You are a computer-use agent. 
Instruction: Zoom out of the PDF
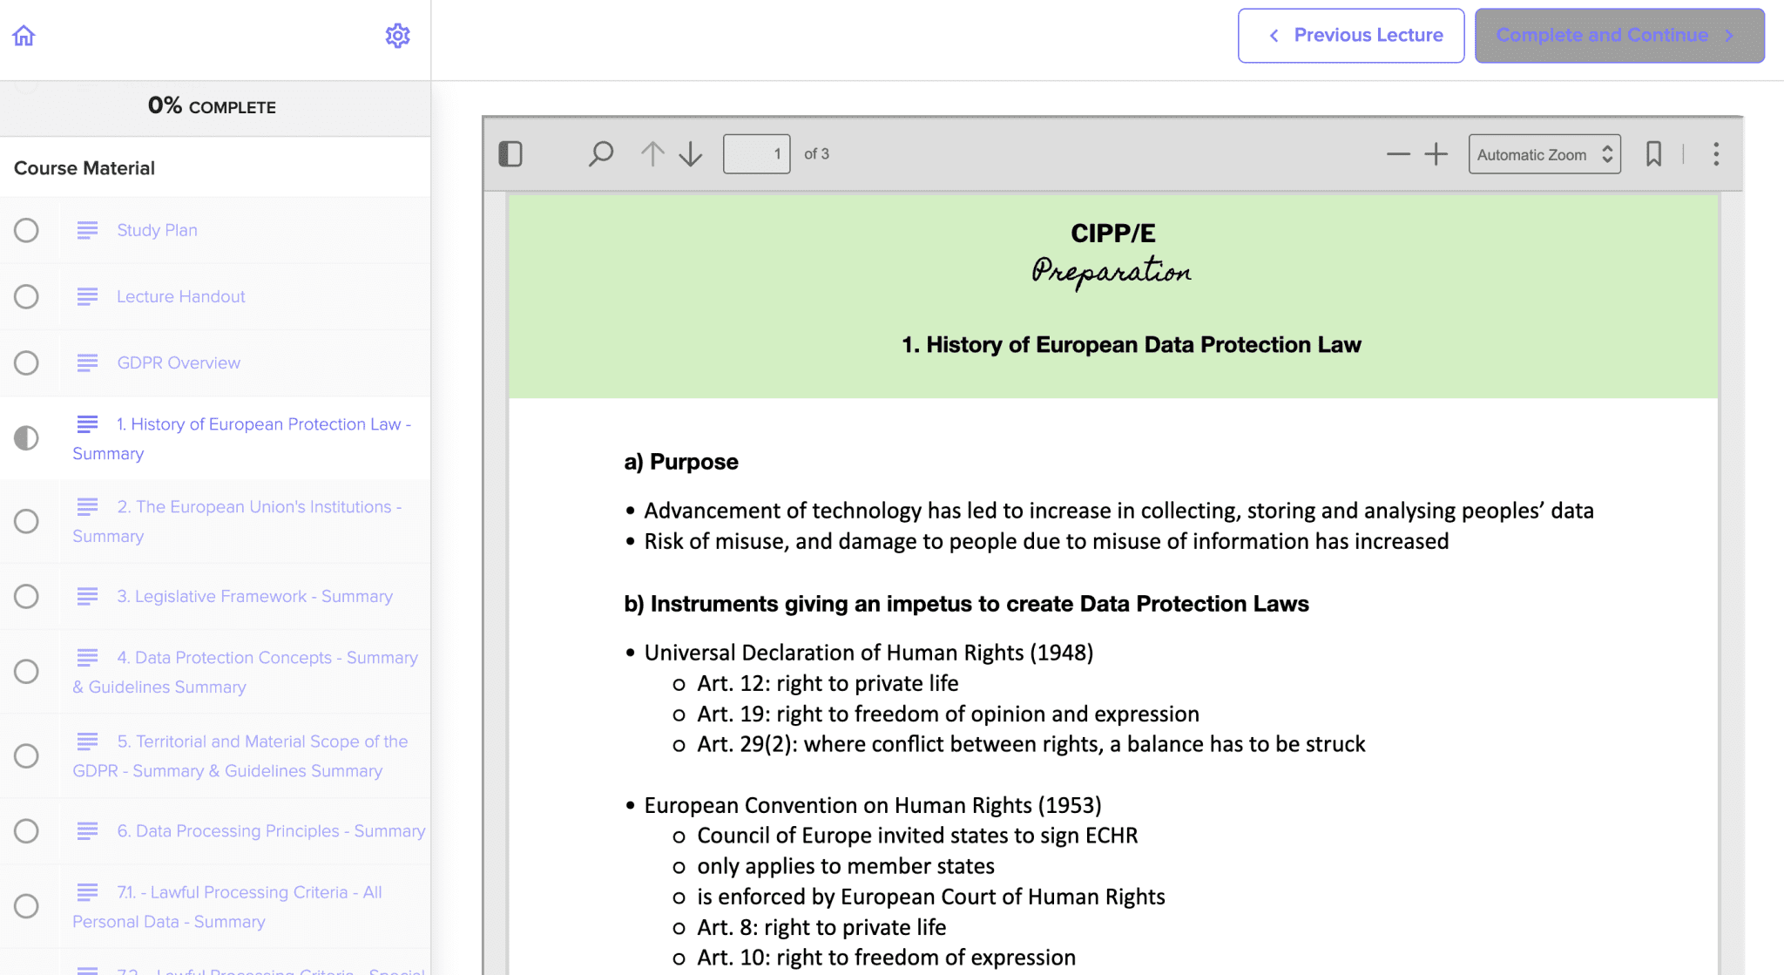coord(1398,154)
